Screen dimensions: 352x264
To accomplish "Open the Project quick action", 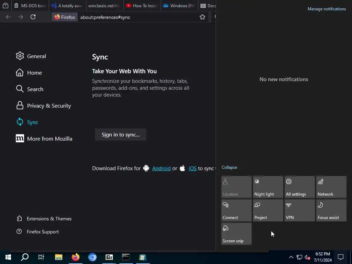I will pyautogui.click(x=268, y=210).
